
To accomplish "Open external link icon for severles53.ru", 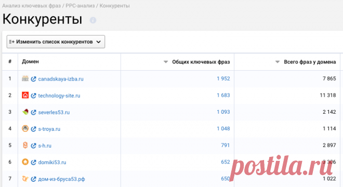I will coord(33,112).
